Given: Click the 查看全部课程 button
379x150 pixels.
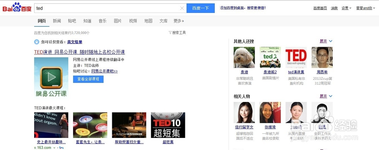Looking at the screenshot, I should point(88,79).
